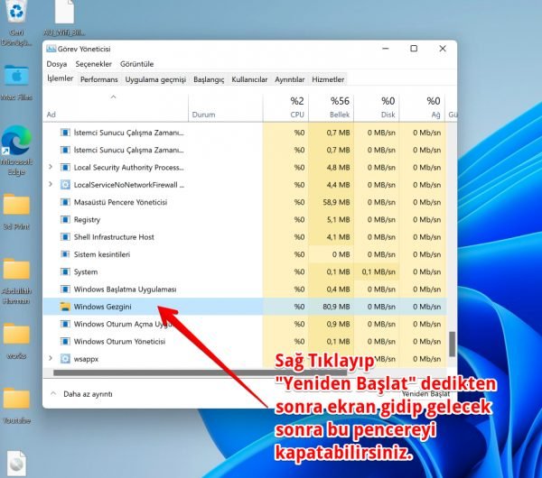Select the Windows Gezgini process row
Image resolution: width=542 pixels, height=478 pixels.
[245, 307]
